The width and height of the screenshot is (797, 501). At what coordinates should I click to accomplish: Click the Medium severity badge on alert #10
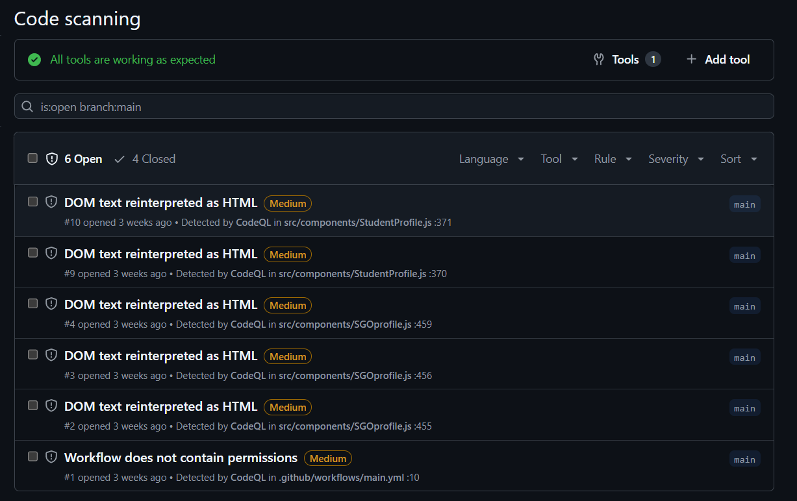click(x=288, y=203)
